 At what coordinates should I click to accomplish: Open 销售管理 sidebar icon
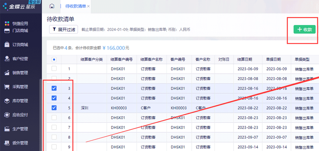point(7,73)
